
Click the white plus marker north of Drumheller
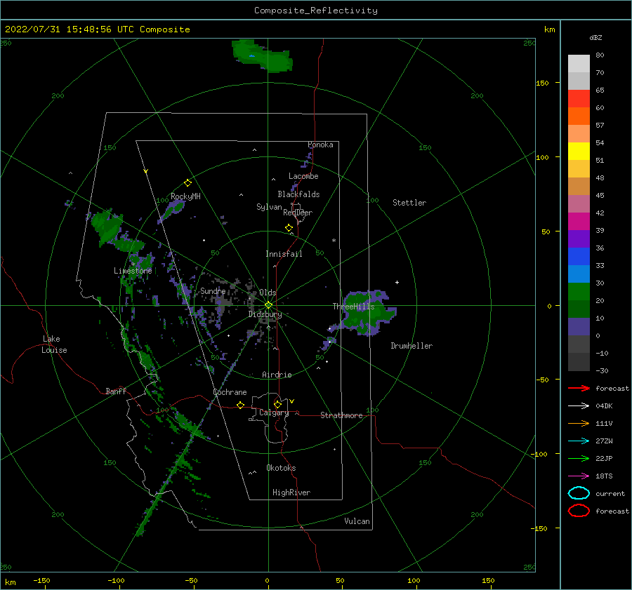coord(397,282)
